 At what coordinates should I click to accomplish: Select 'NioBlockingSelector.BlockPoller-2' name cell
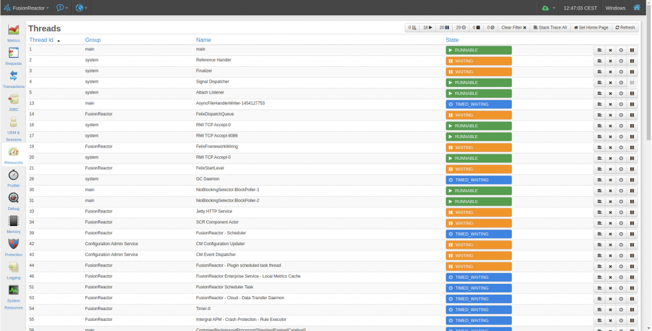(227, 201)
